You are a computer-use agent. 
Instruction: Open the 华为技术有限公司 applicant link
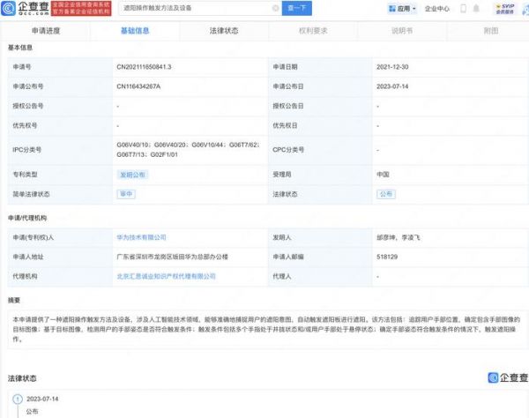(142, 237)
